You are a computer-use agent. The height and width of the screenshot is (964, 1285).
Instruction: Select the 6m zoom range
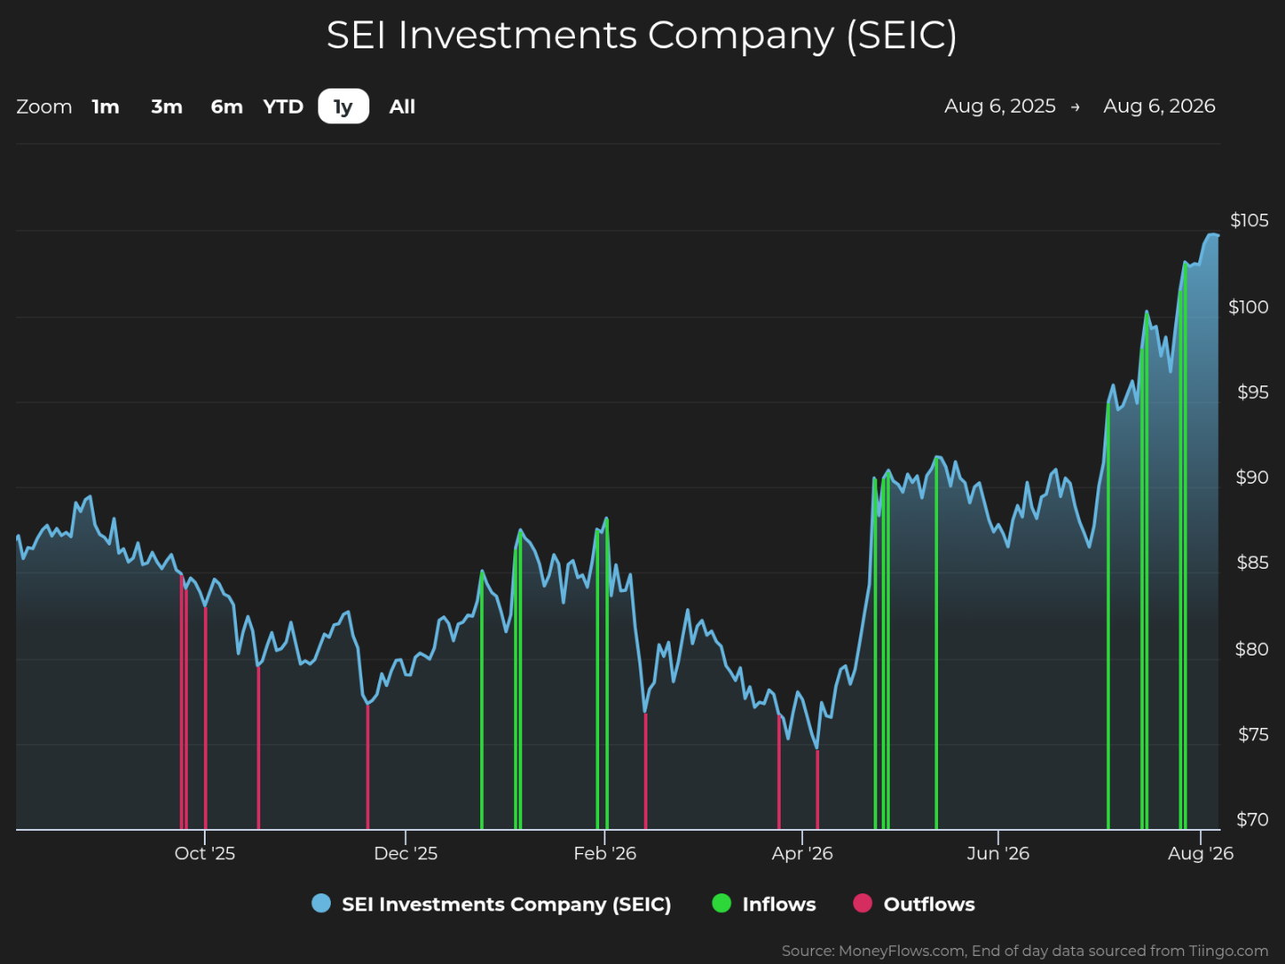(226, 106)
